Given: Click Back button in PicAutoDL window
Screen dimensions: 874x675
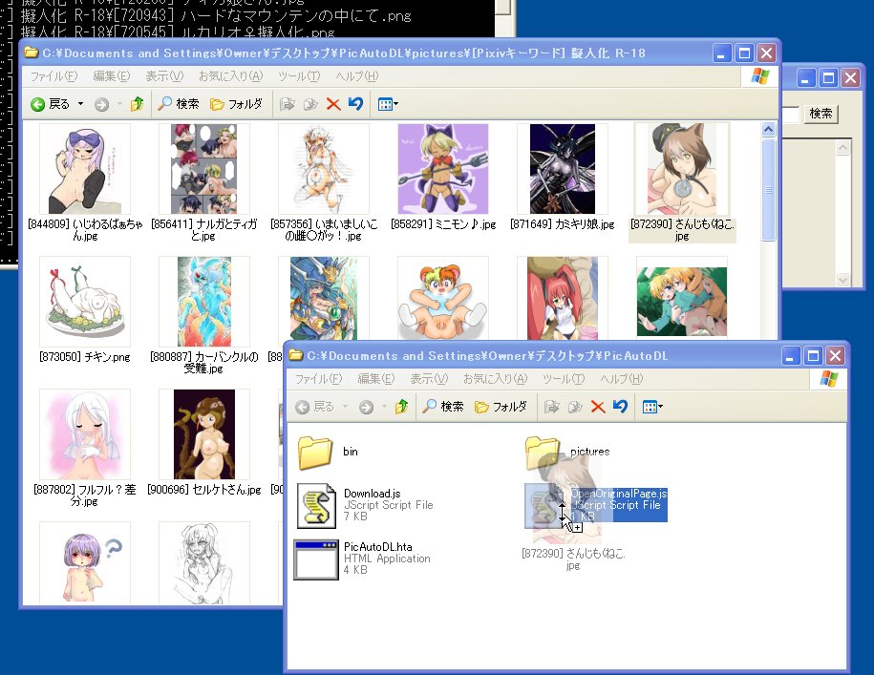Looking at the screenshot, I should click(315, 407).
